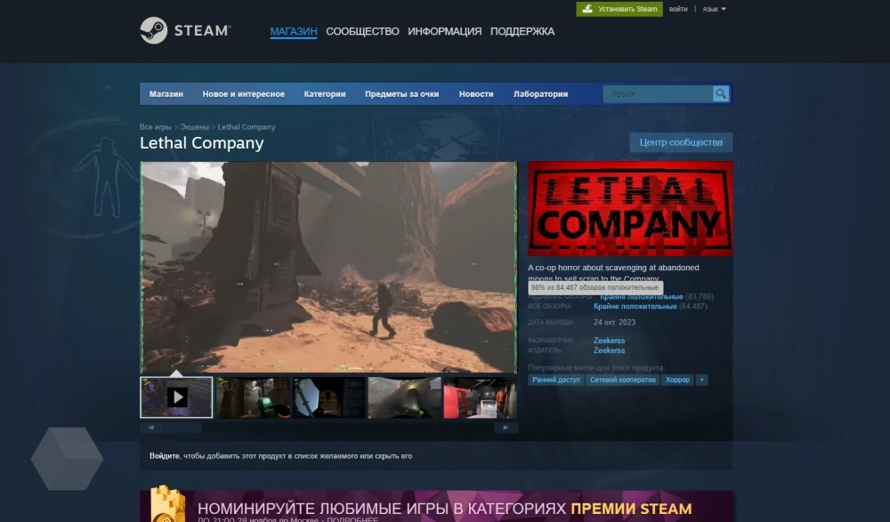
Task: Select the «Хоррор» tag
Action: [x=677, y=380]
